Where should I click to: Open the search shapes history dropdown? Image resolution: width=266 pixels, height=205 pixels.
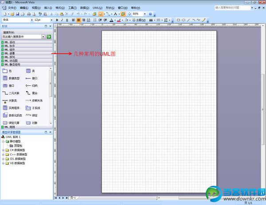tap(43, 37)
